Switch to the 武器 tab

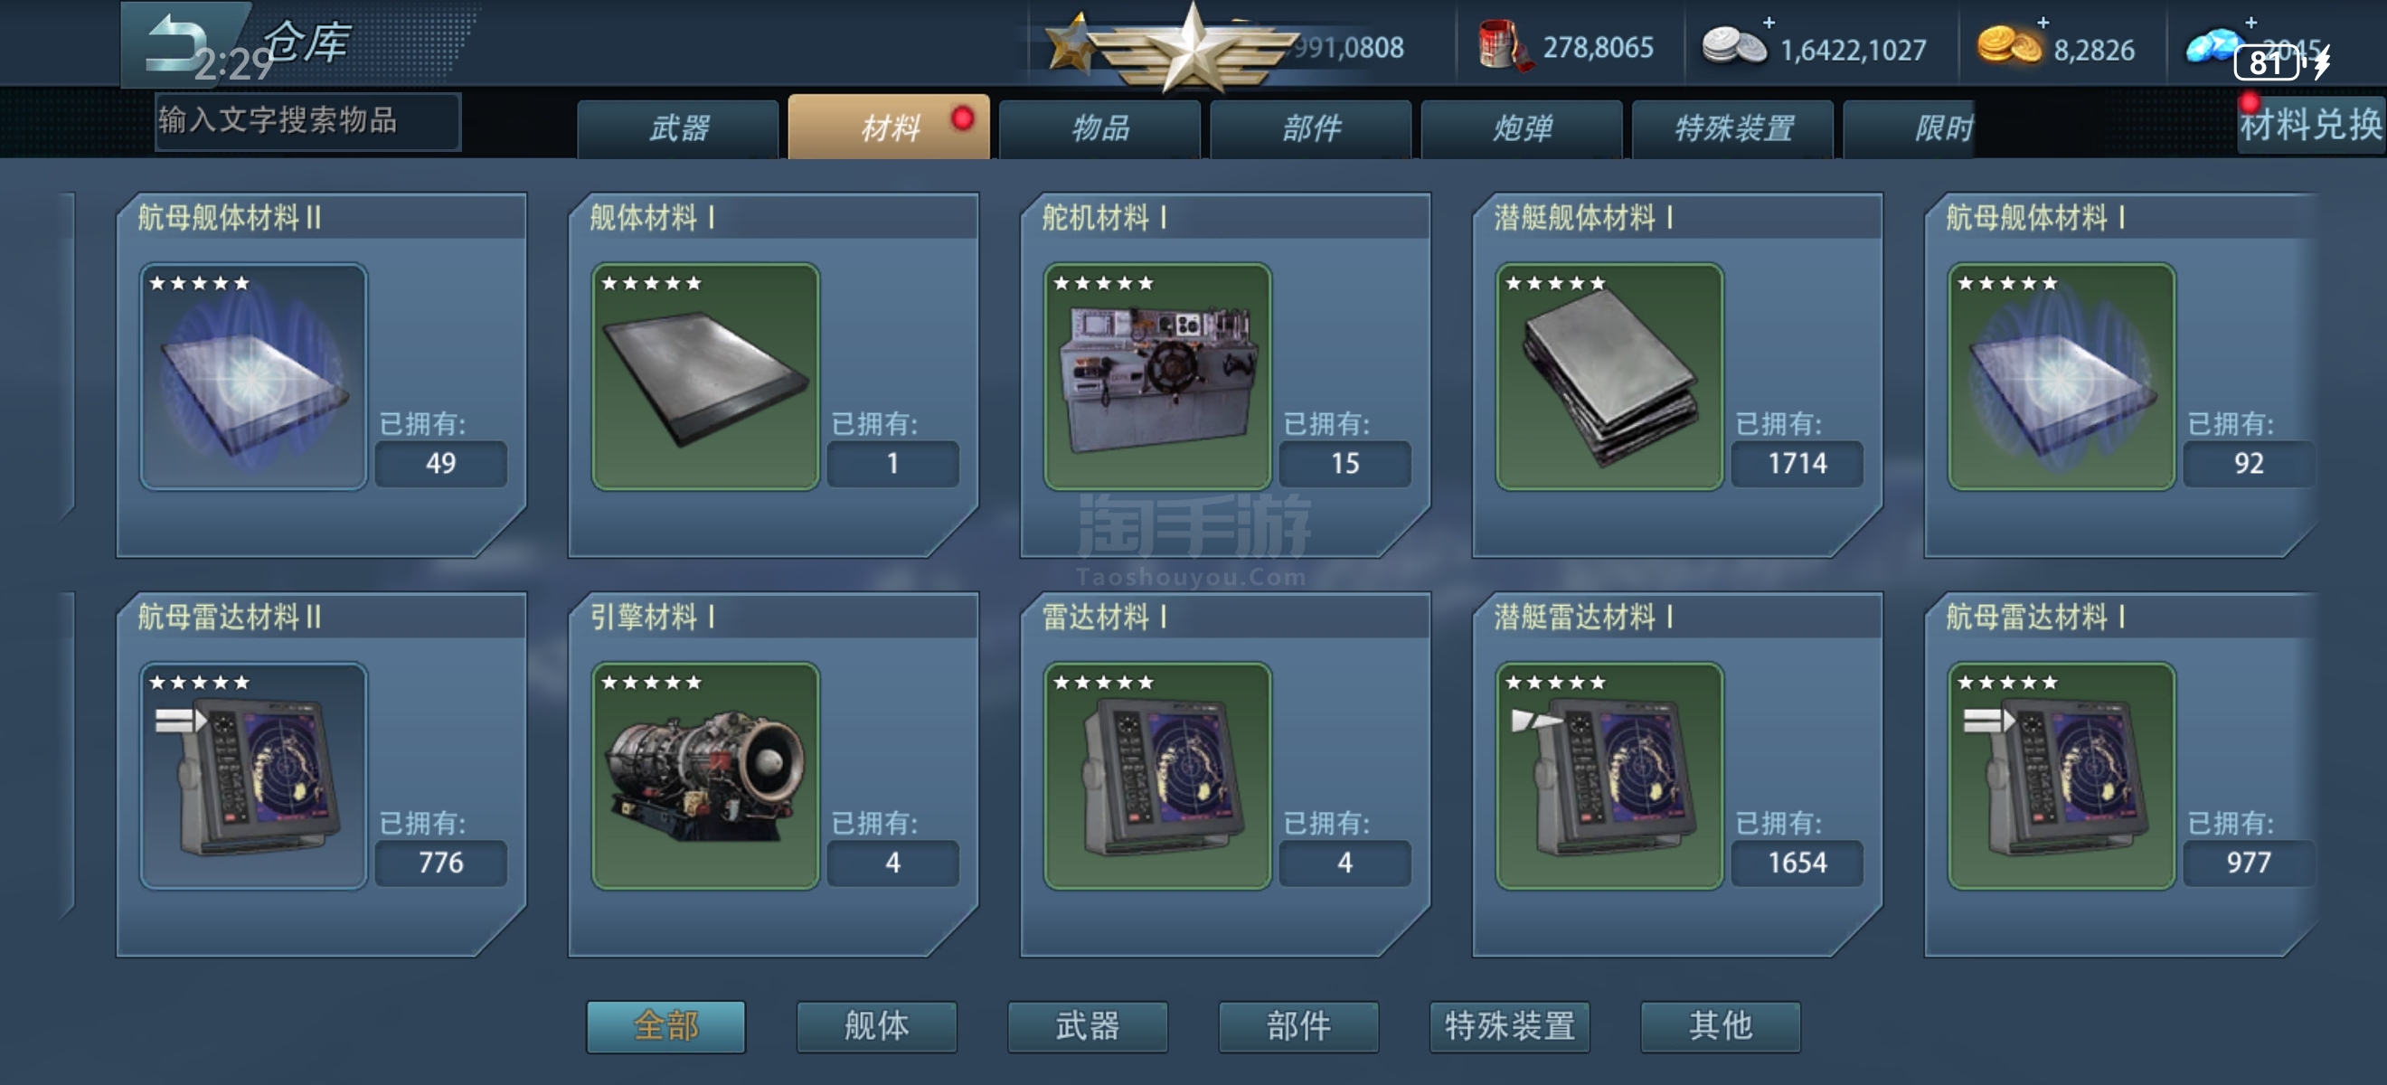678,127
